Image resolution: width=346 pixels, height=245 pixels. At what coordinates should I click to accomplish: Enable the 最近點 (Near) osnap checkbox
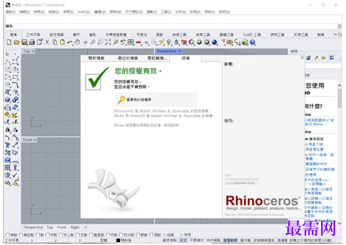(x=21, y=235)
